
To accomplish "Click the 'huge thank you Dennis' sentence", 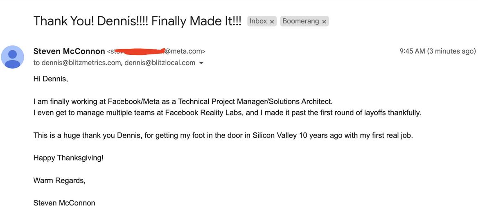I will [223, 135].
